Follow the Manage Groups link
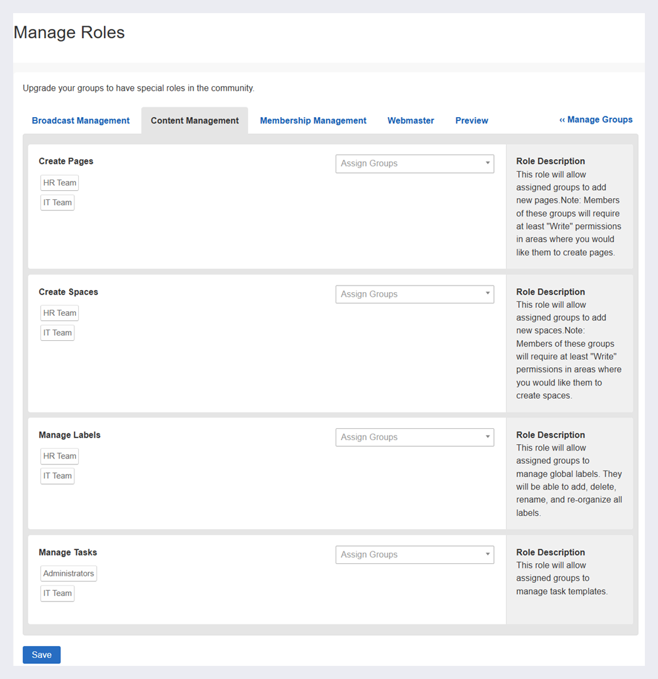The height and width of the screenshot is (679, 658). coord(596,120)
